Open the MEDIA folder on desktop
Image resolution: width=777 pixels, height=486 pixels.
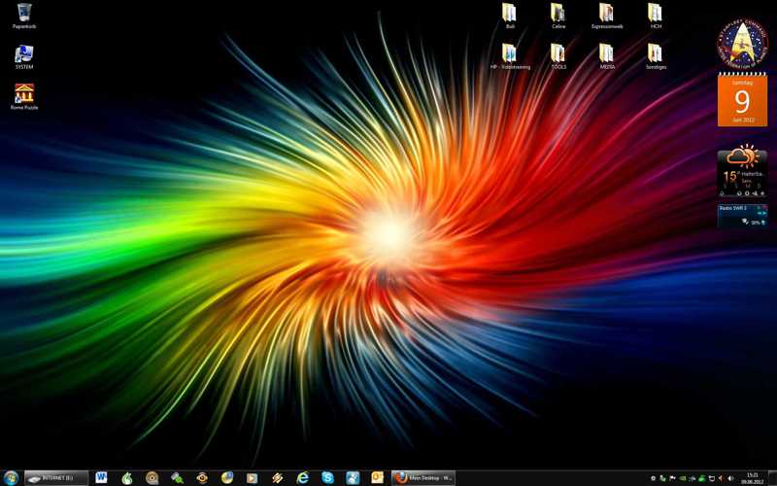click(x=607, y=52)
